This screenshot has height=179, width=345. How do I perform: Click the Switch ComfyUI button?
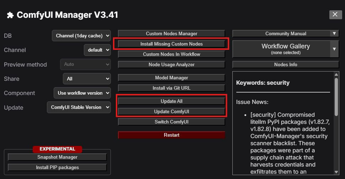171,122
